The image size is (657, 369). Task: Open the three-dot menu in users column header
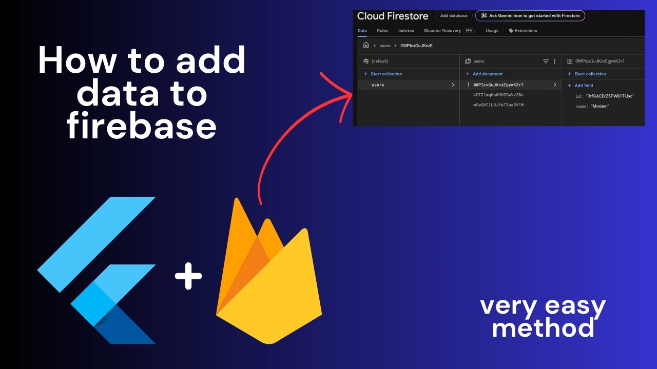click(554, 61)
